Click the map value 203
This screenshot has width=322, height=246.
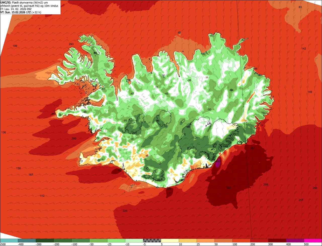[71, 44]
